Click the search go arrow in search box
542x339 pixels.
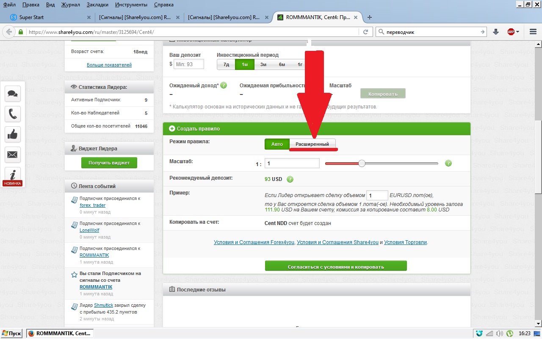pos(483,32)
